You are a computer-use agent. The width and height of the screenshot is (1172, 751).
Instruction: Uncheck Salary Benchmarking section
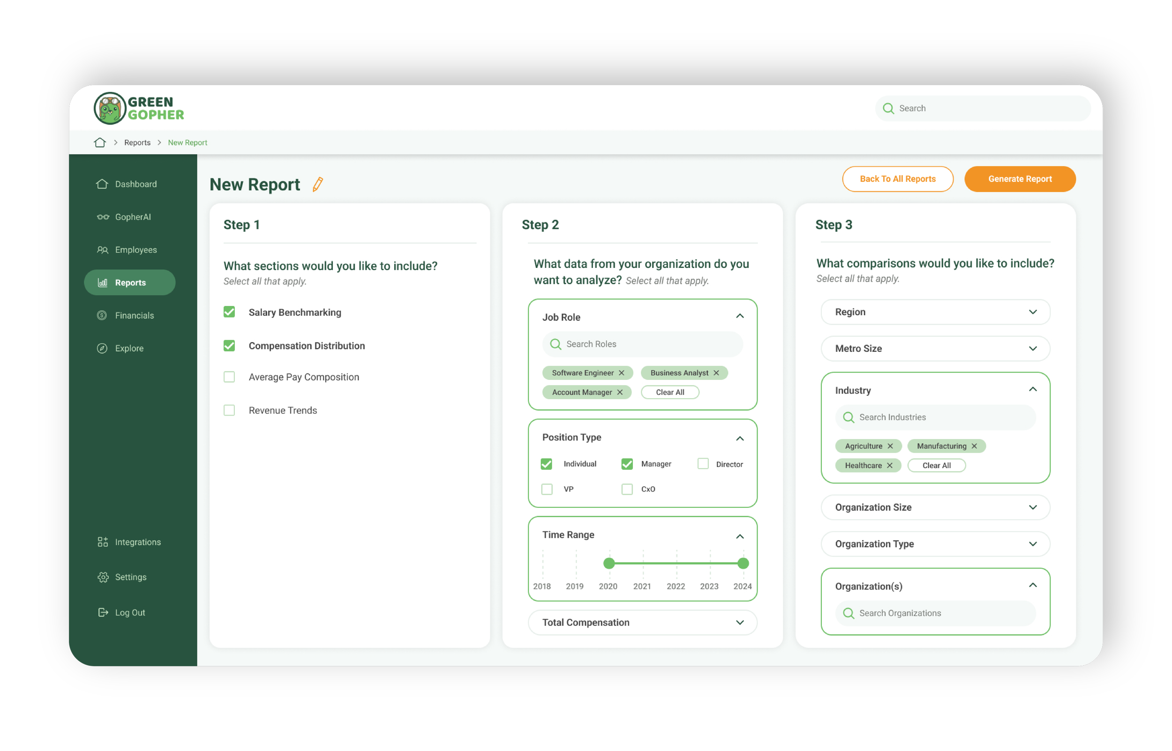click(x=229, y=312)
